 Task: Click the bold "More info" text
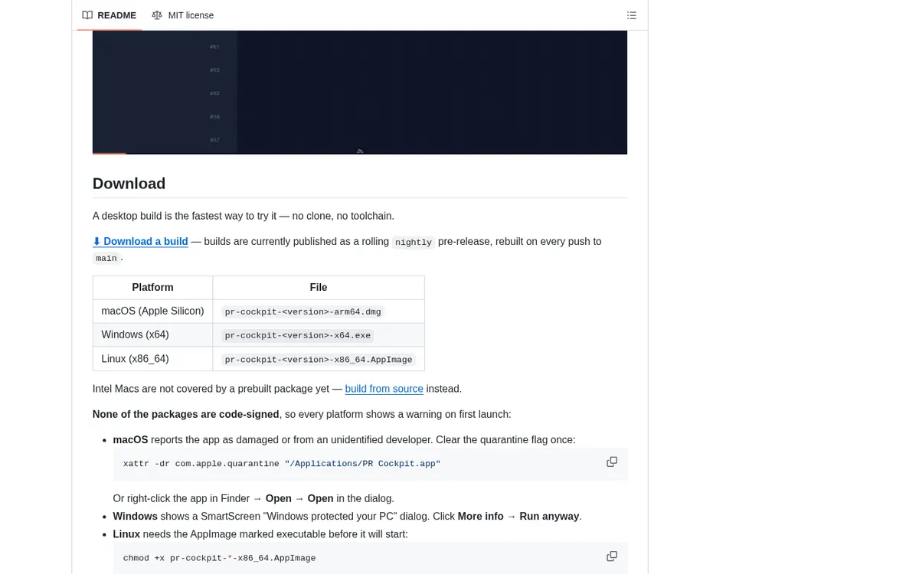point(481,517)
